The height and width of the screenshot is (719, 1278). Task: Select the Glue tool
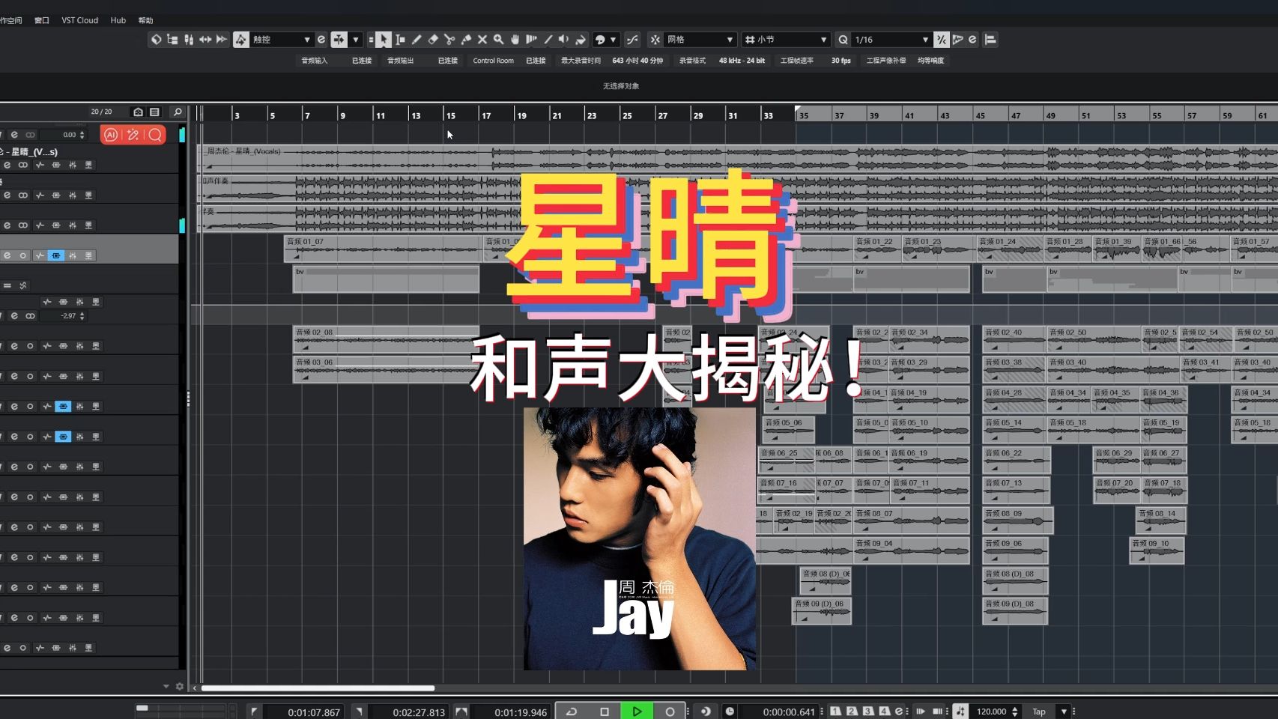click(466, 40)
